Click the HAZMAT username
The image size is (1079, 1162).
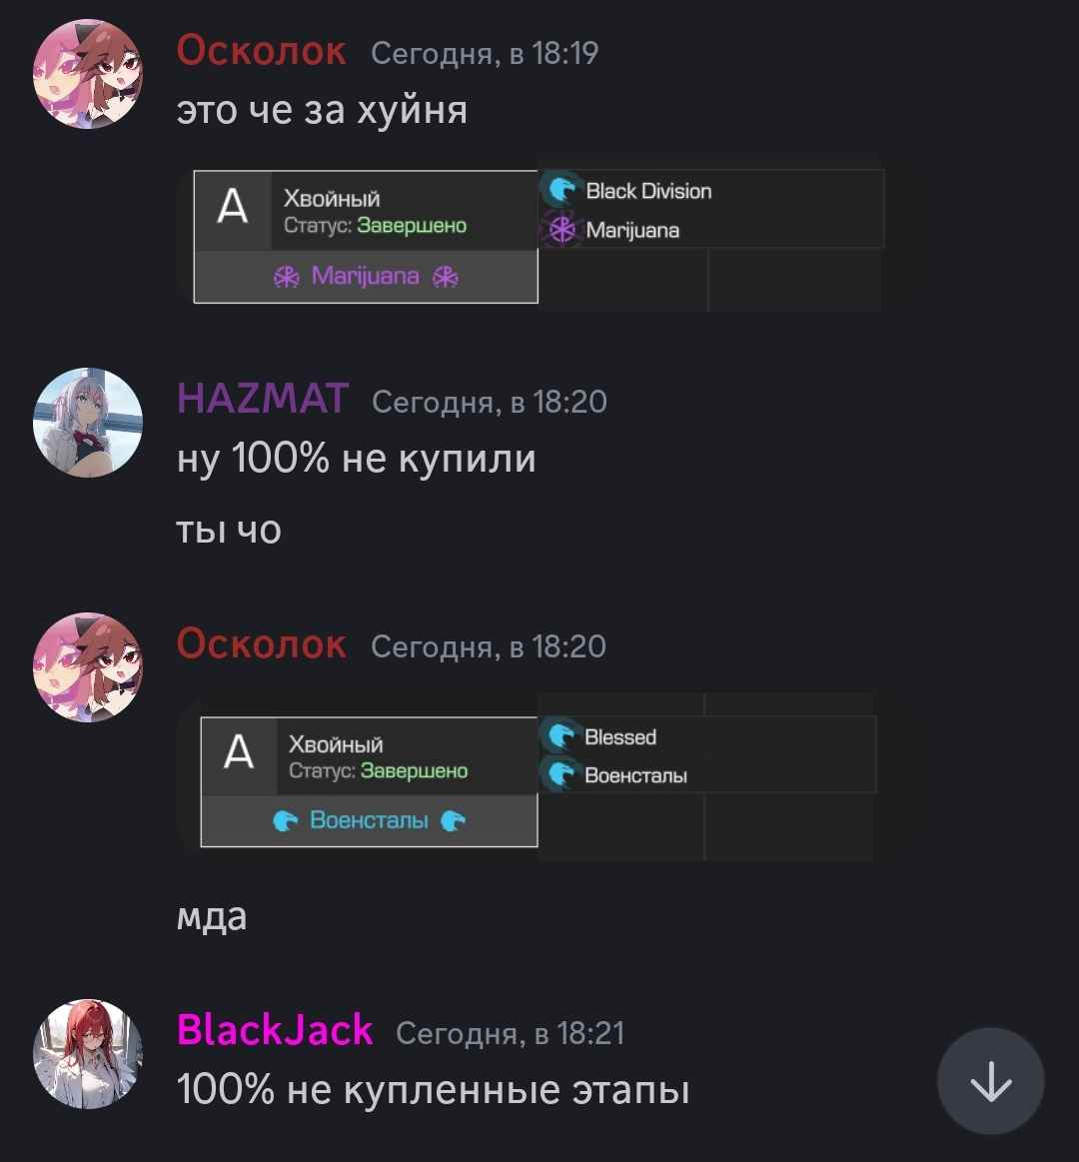pyautogui.click(x=263, y=399)
